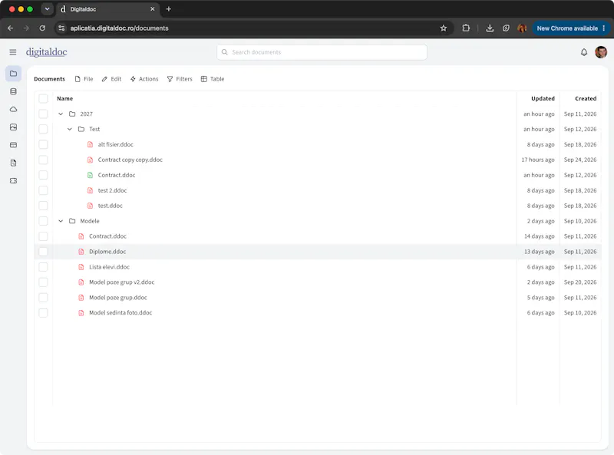Image resolution: width=614 pixels, height=455 pixels.
Task: Sort by the Created column header
Action: coord(586,99)
